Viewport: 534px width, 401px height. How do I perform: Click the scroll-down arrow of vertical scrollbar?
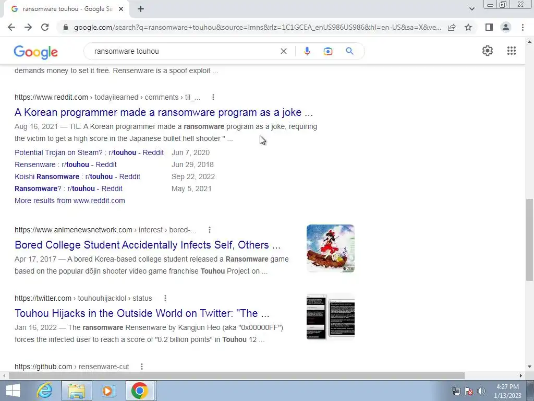pyautogui.click(x=530, y=367)
